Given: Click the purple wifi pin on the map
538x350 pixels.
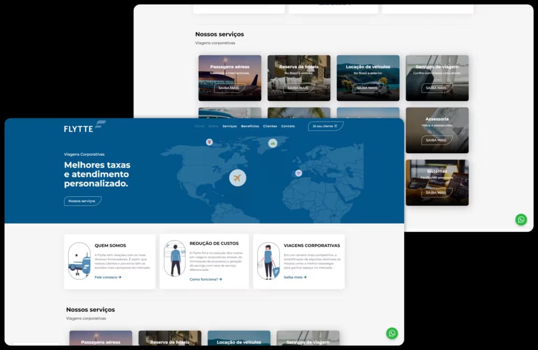Looking at the screenshot, I should pos(298,173).
